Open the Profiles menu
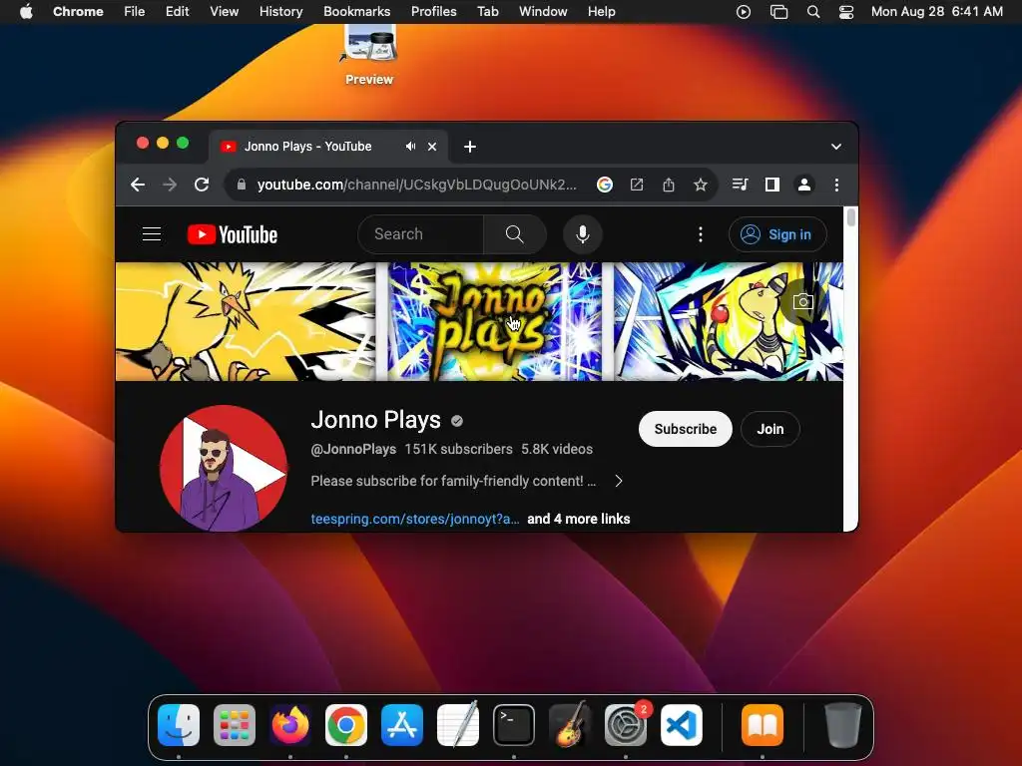This screenshot has height=766, width=1022. 433,12
